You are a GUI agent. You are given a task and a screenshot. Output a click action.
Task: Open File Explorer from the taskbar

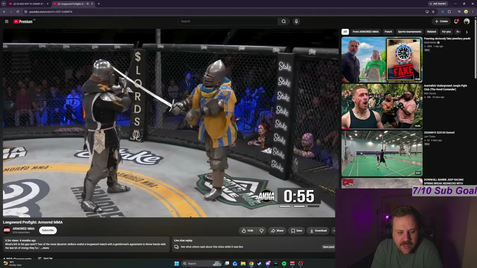[x=243, y=264]
